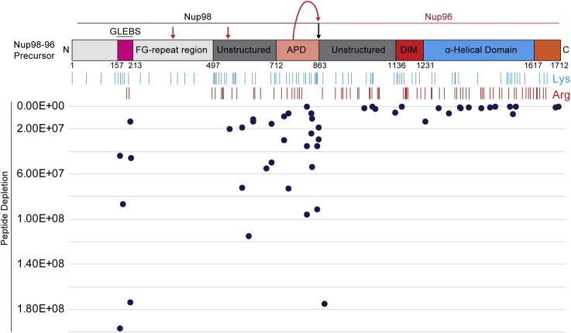571x333 pixels.
Task: Click the data point just above 1.40E+08 gridline
Action: [x=249, y=236]
